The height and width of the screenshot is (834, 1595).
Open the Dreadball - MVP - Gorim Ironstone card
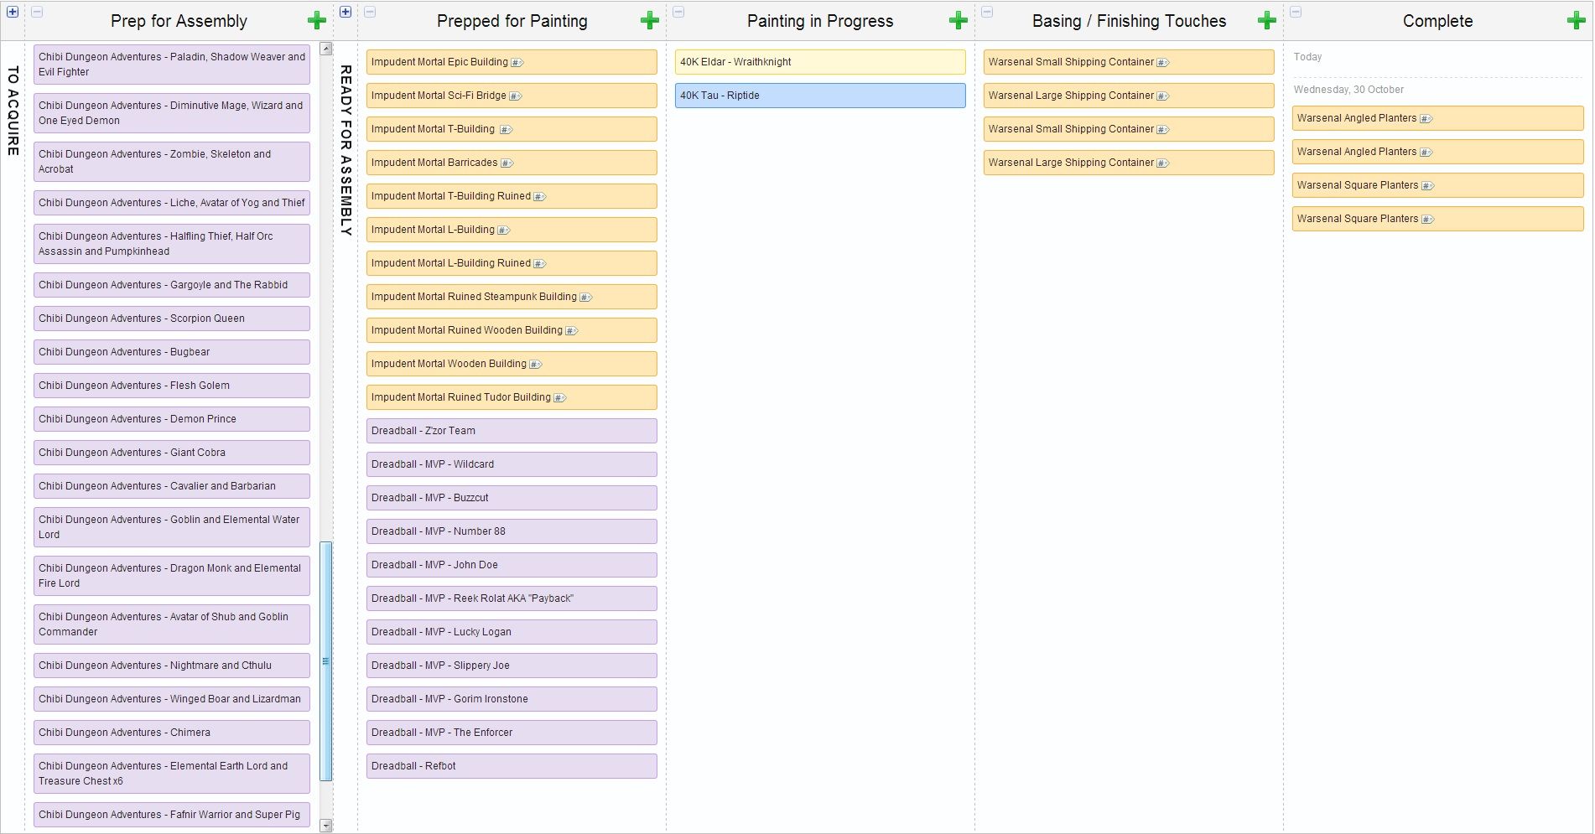click(512, 699)
